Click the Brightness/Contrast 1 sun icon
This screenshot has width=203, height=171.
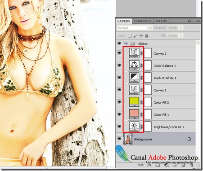134,127
